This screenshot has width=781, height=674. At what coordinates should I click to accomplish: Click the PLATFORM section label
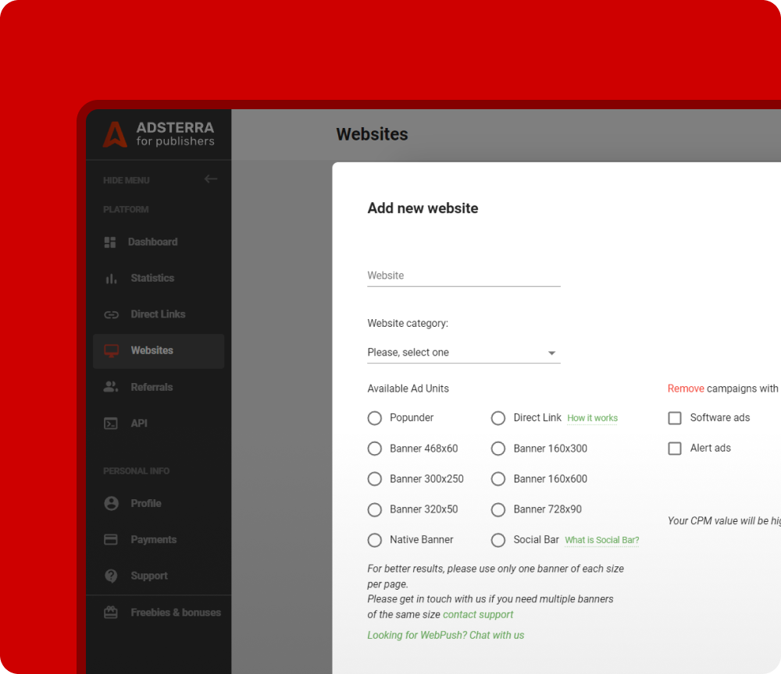(x=126, y=209)
